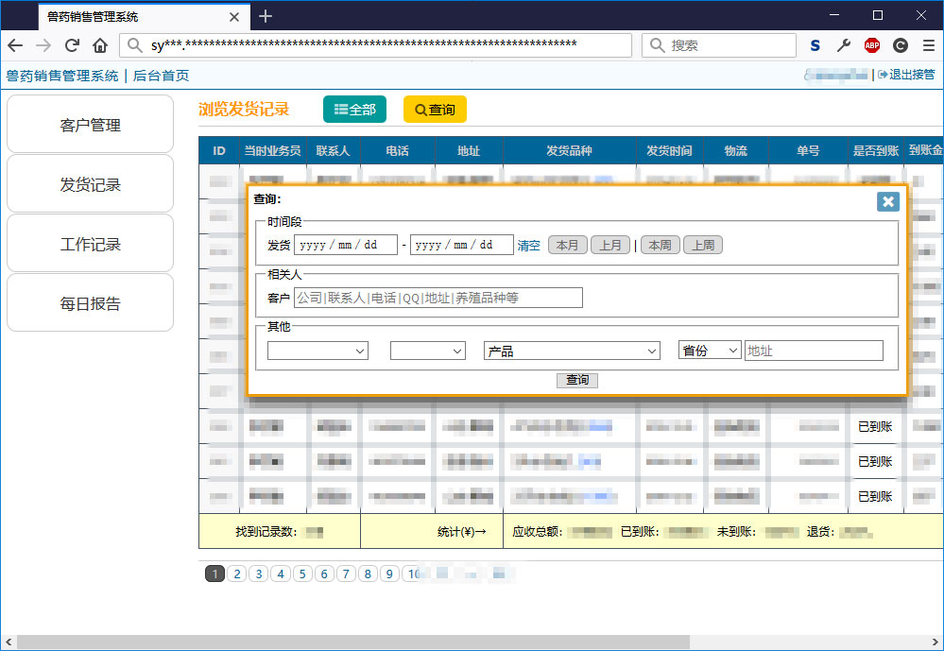Click the green 全部 button
Image resolution: width=944 pixels, height=651 pixels.
[354, 110]
